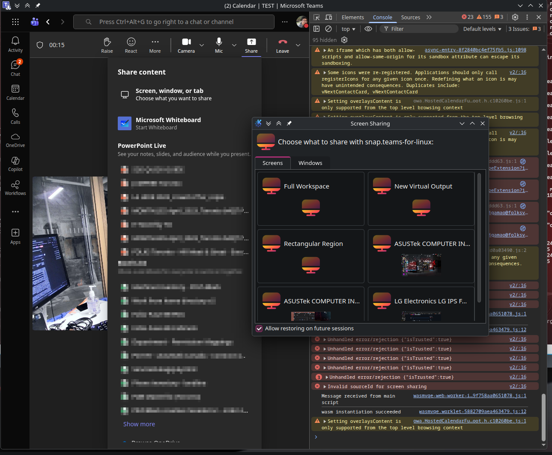The width and height of the screenshot is (552, 455).
Task: Clear the console with the clear icon
Action: tap(328, 29)
